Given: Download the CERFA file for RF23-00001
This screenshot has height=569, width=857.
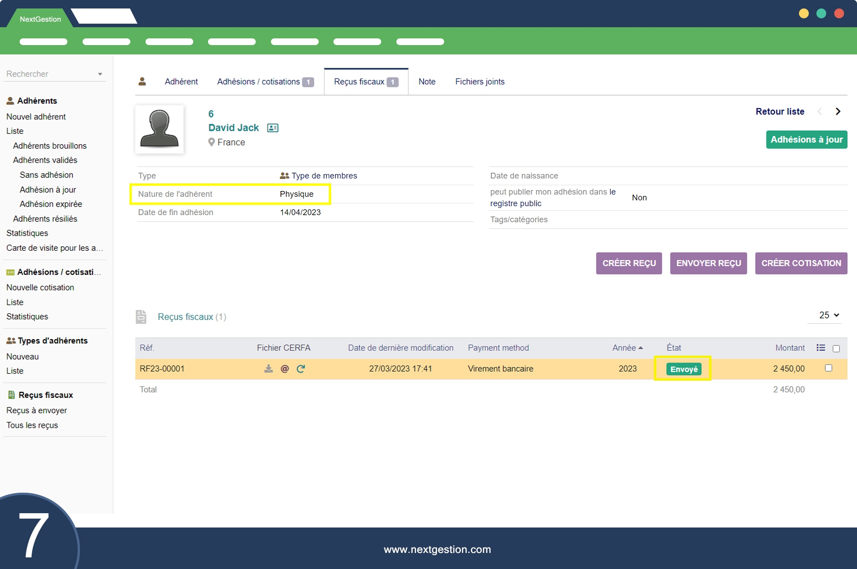Looking at the screenshot, I should (268, 369).
